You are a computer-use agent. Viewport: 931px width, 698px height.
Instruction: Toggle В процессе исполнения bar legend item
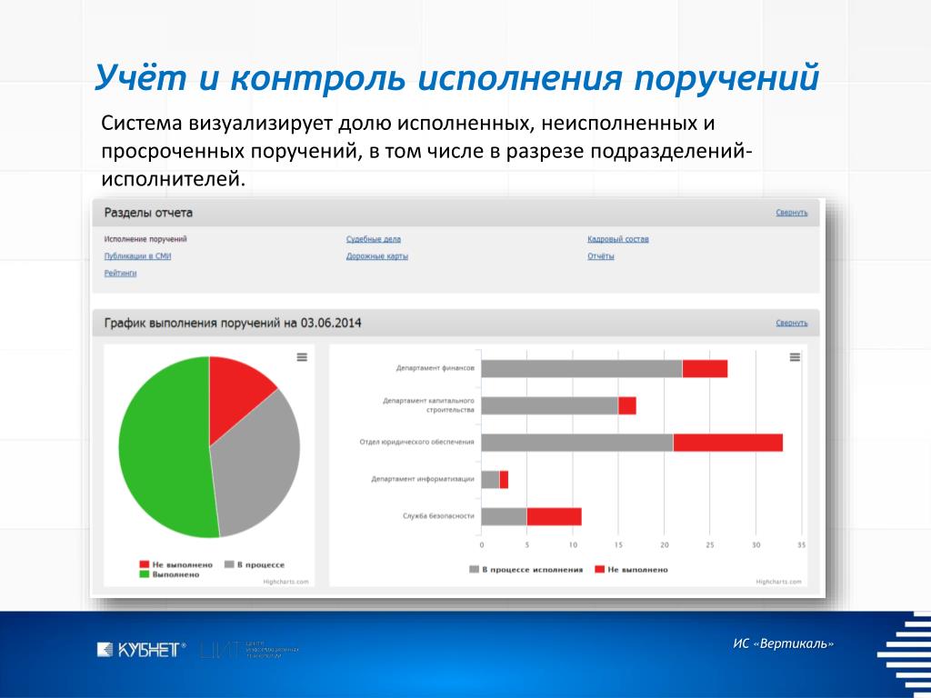coord(526,569)
